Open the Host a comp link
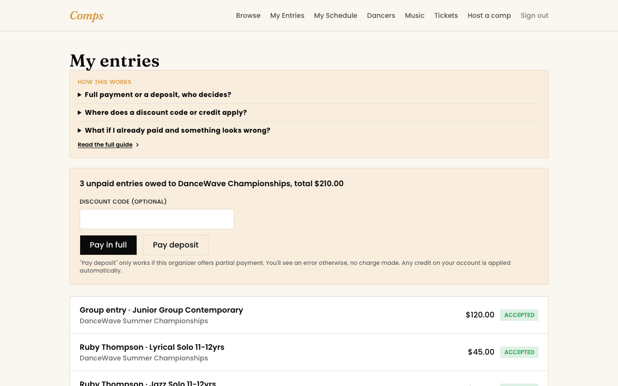The width and height of the screenshot is (618, 386). pos(489,15)
